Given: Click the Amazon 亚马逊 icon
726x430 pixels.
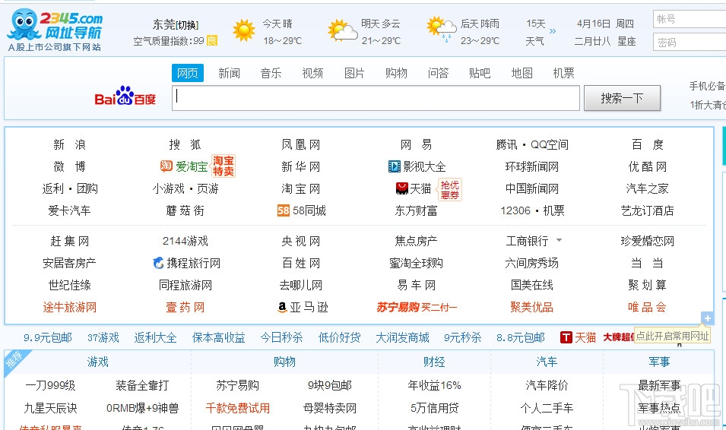Looking at the screenshot, I should pos(282,308).
